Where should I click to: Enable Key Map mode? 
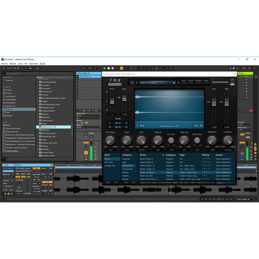click(237, 68)
